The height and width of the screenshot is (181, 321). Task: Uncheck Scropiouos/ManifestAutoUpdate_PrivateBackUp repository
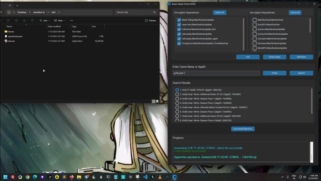coord(179,43)
